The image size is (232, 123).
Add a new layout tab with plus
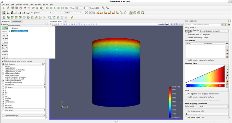65,22
